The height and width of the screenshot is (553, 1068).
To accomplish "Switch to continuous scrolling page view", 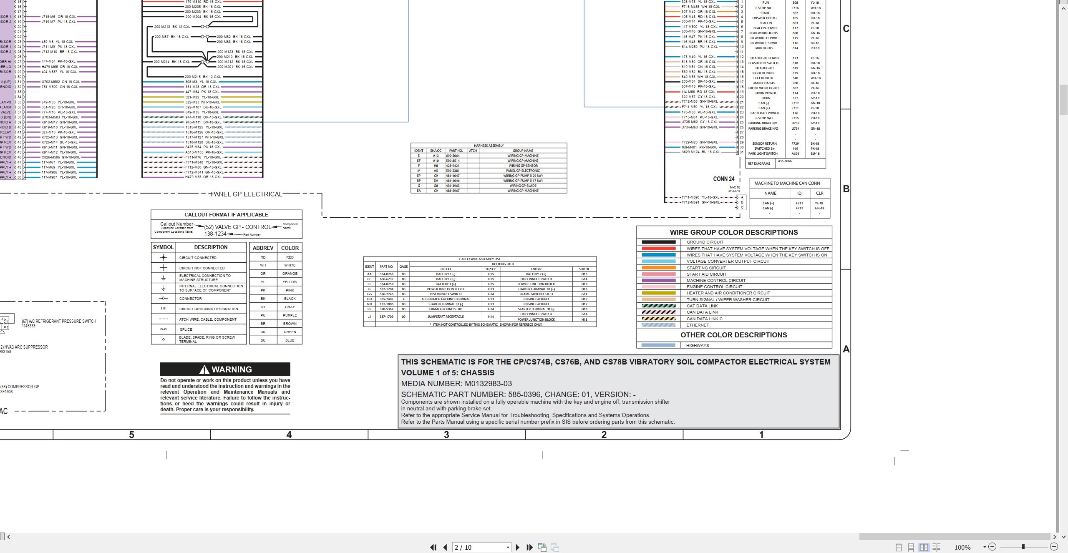I will (911, 547).
